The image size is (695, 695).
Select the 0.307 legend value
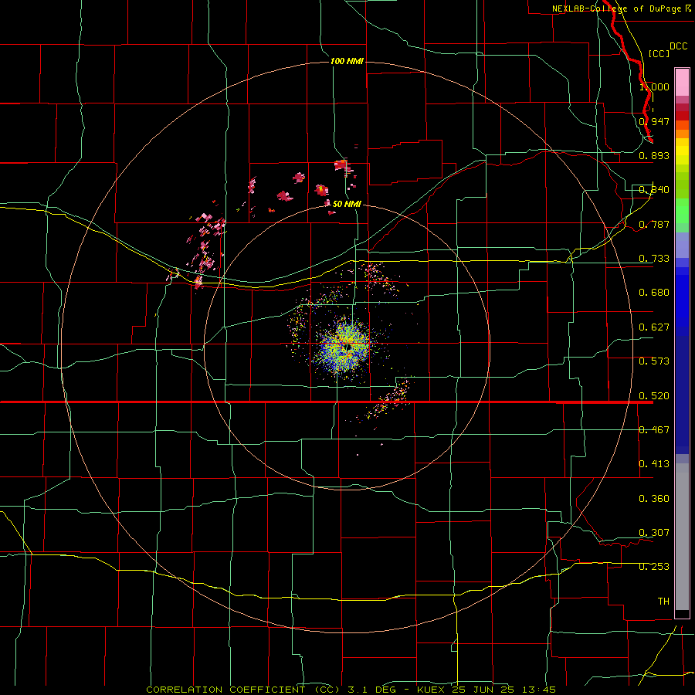(x=654, y=533)
